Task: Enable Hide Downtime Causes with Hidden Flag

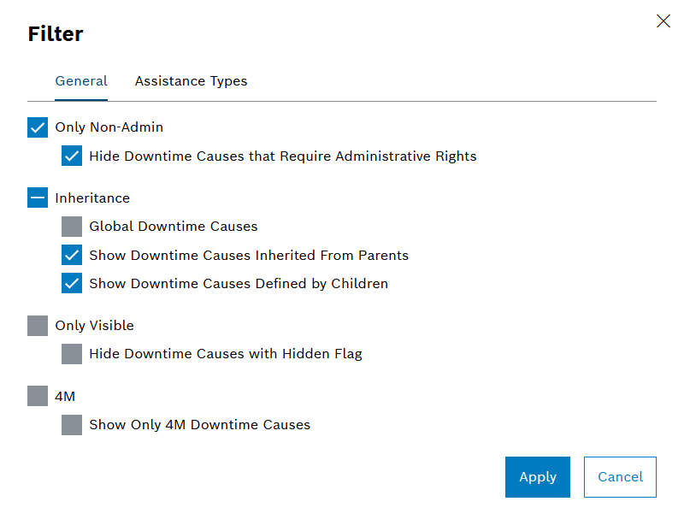Action: click(x=72, y=354)
